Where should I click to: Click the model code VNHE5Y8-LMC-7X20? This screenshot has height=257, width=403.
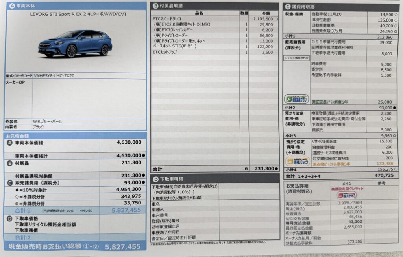(54, 76)
